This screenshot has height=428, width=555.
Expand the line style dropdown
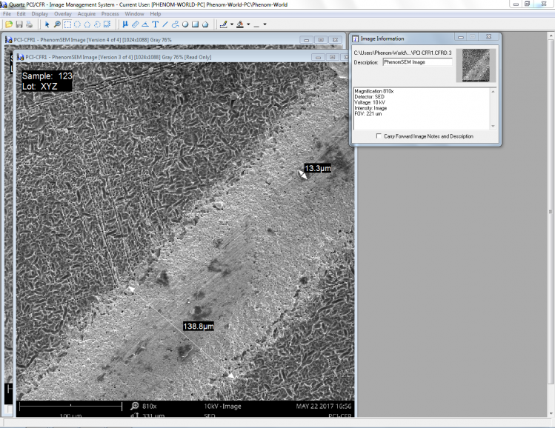pyautogui.click(x=265, y=24)
